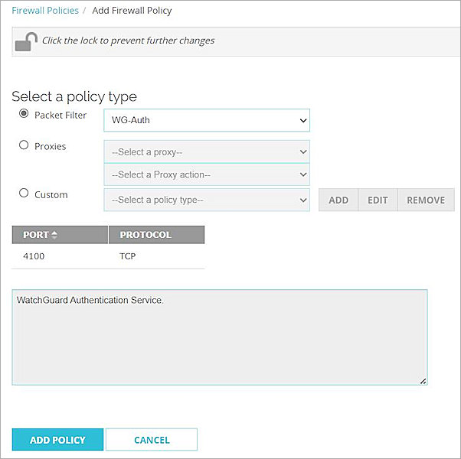This screenshot has height=459, width=461.
Task: Click the Add Firewall Policy breadcrumb text
Action: [x=132, y=11]
